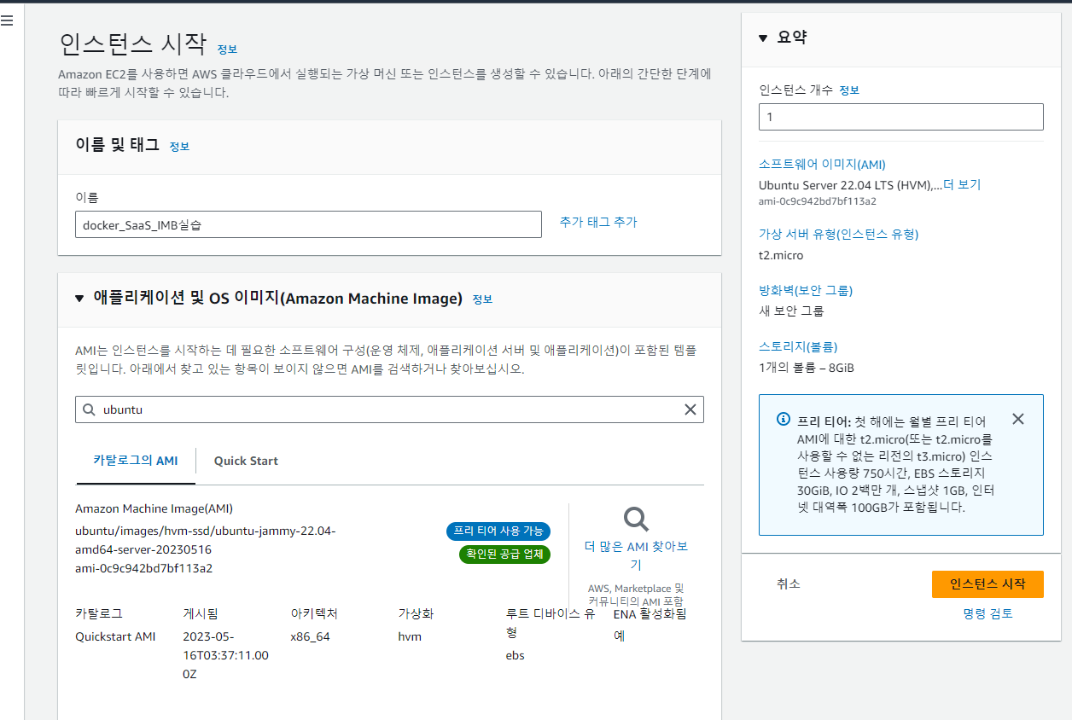
Task: Switch to the Quick Start tab
Action: click(246, 461)
